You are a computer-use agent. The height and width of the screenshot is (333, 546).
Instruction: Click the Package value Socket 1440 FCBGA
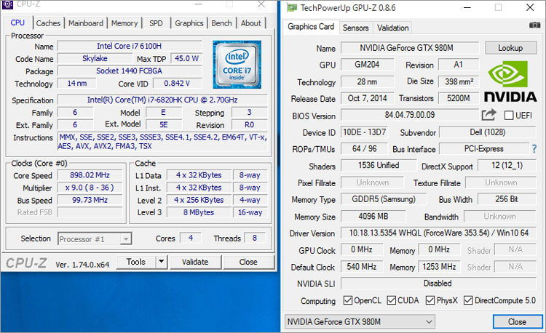click(x=130, y=71)
